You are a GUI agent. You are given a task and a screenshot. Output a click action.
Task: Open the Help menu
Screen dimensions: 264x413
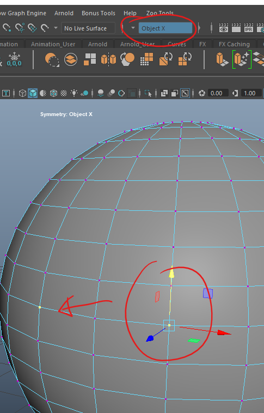click(x=130, y=13)
